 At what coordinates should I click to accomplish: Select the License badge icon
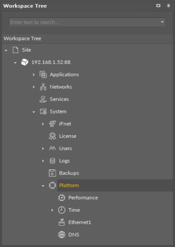52,136
